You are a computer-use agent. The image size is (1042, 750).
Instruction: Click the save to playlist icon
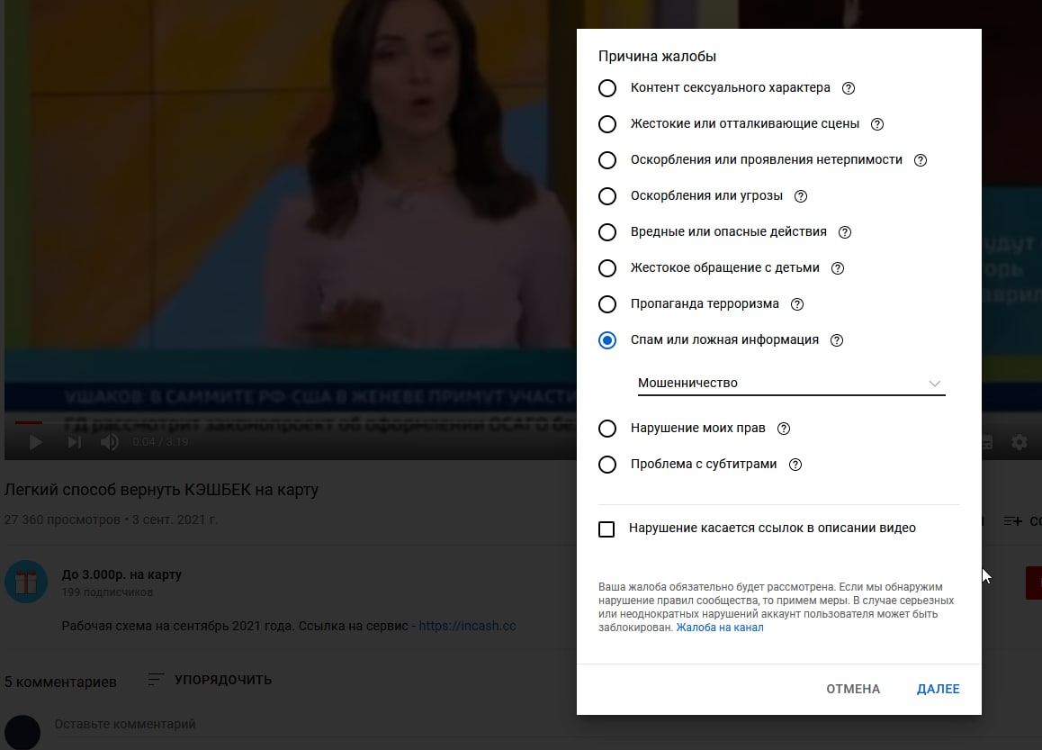point(1012,521)
